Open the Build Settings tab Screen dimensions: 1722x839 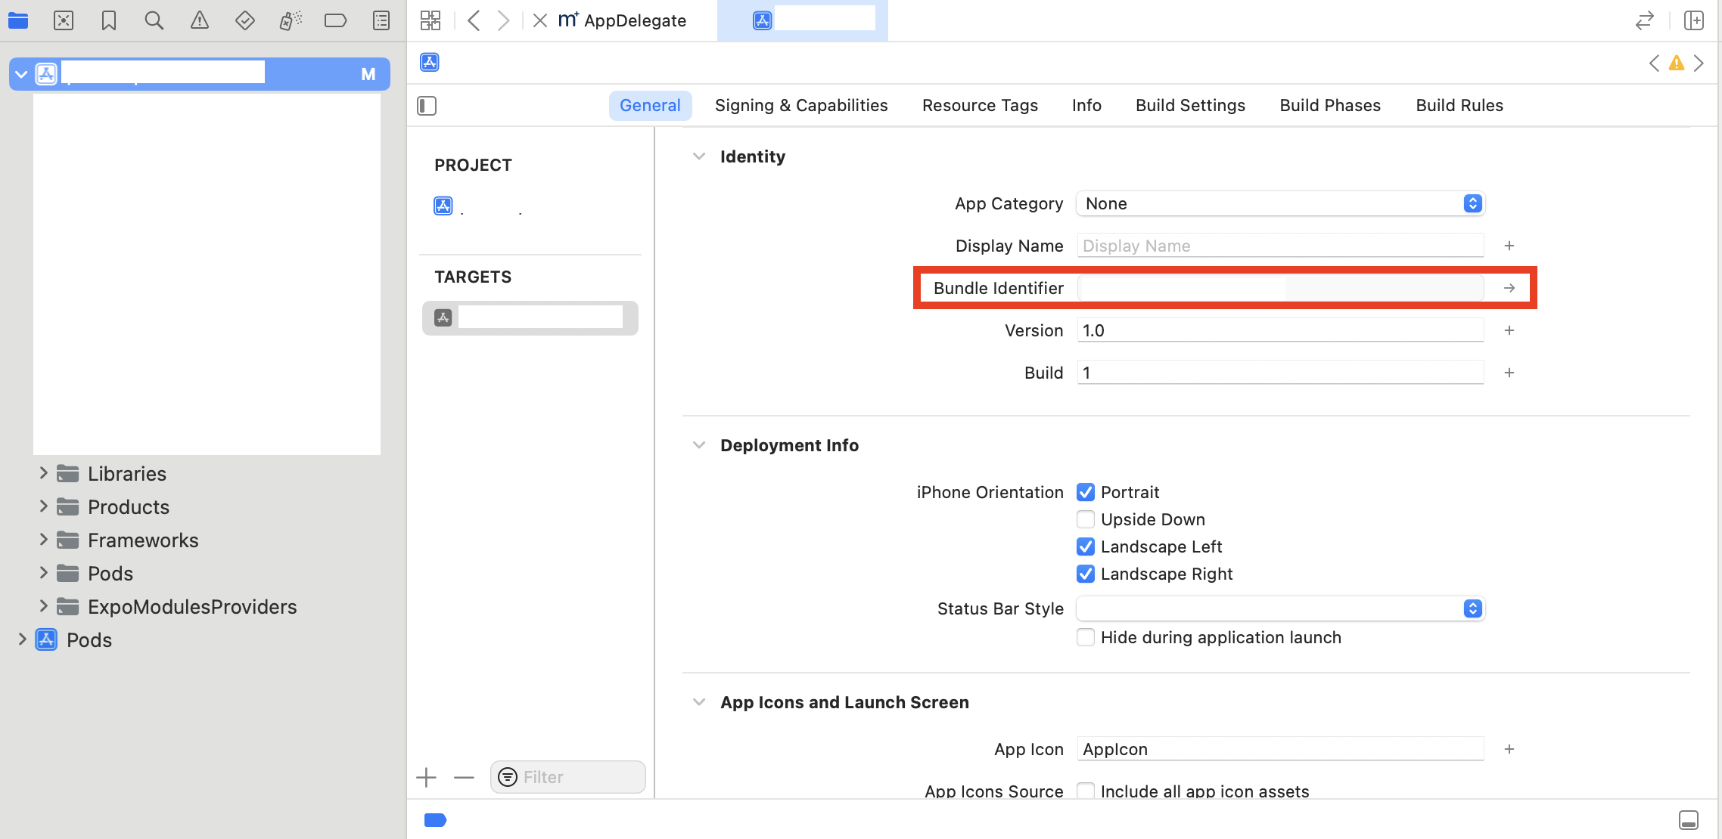click(1190, 106)
